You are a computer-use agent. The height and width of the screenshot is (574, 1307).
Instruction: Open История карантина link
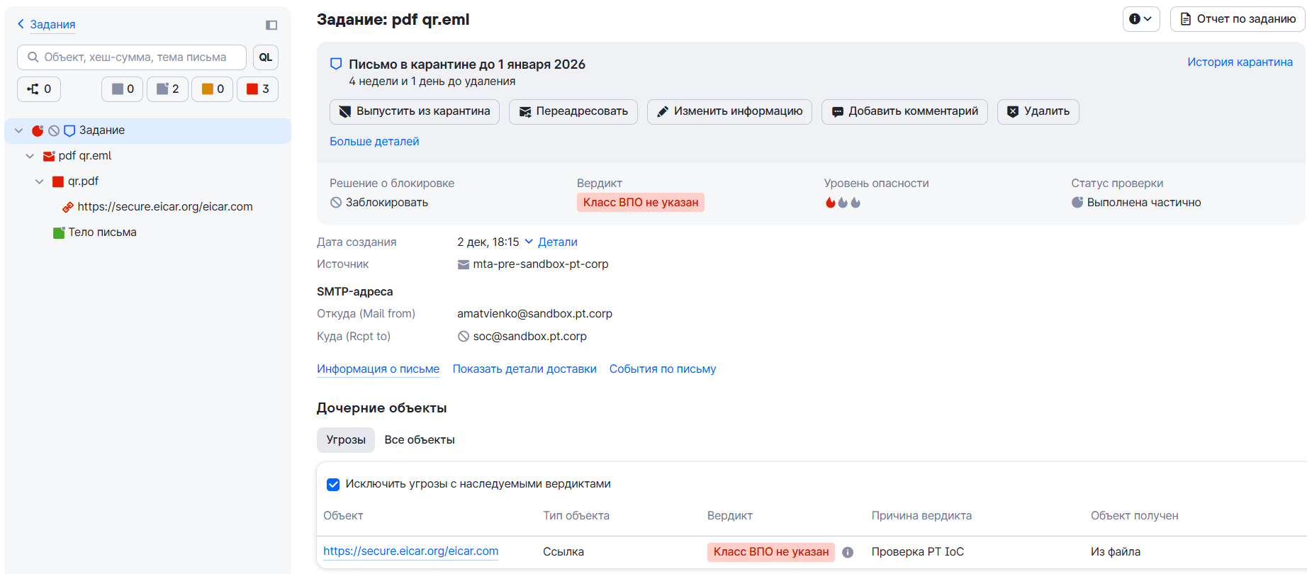click(x=1240, y=62)
